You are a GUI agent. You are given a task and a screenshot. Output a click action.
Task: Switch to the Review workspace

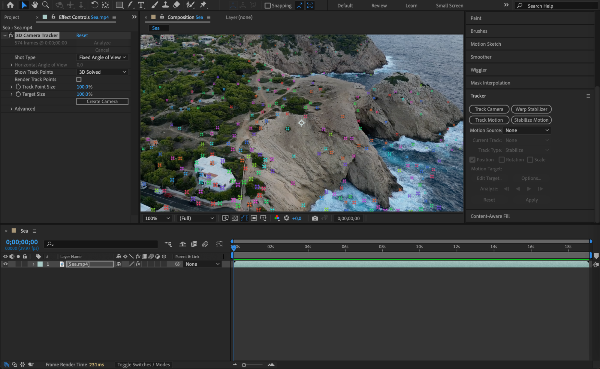pos(379,5)
